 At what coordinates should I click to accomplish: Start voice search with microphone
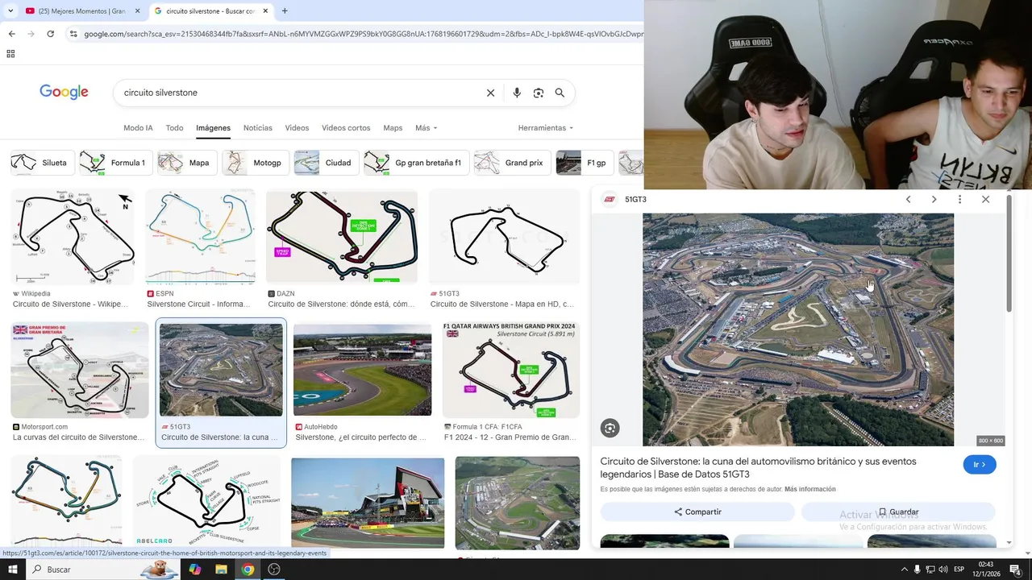pos(517,93)
